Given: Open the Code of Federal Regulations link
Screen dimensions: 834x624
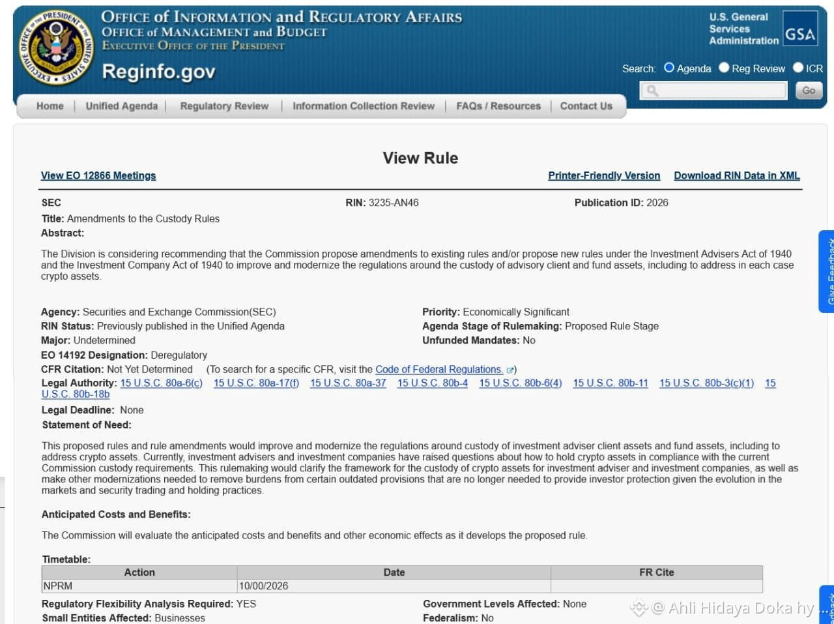Looking at the screenshot, I should coord(439,370).
